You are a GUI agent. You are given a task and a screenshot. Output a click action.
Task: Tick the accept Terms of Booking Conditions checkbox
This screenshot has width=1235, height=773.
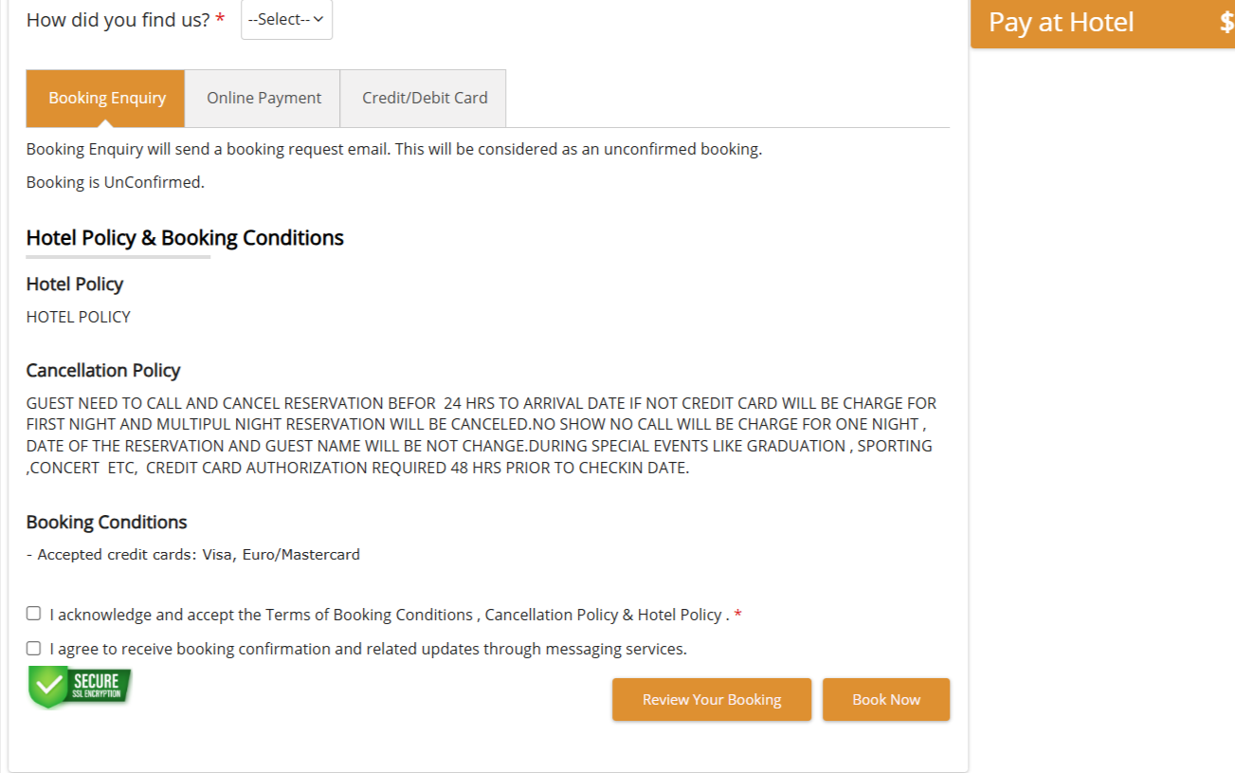point(34,614)
